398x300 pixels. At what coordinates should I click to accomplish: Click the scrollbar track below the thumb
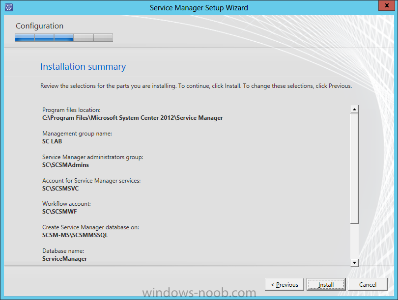(354, 241)
